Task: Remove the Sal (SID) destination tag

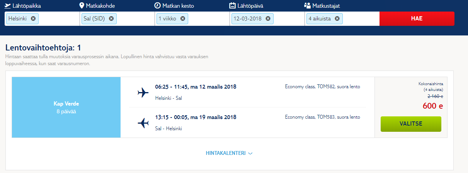Action: pos(111,18)
